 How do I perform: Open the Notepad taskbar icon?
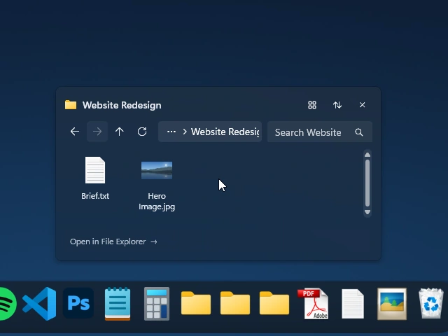[118, 304]
